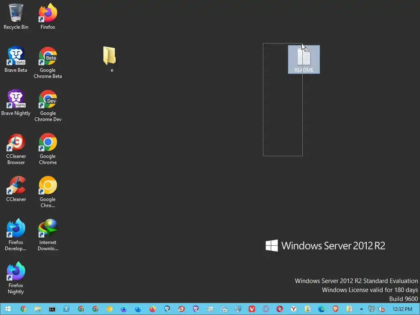Select the Google Chrome Dev desktop shortcut

[x=48, y=105]
